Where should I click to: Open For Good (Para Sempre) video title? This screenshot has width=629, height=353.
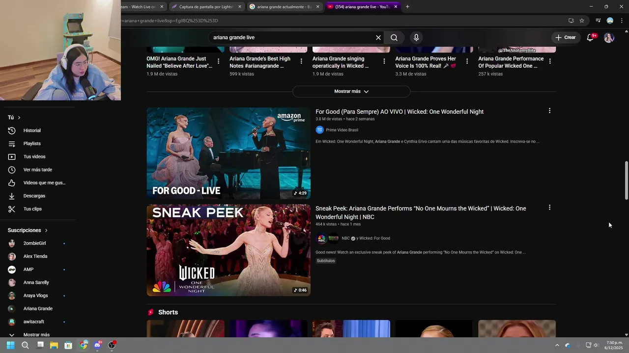[x=400, y=112]
